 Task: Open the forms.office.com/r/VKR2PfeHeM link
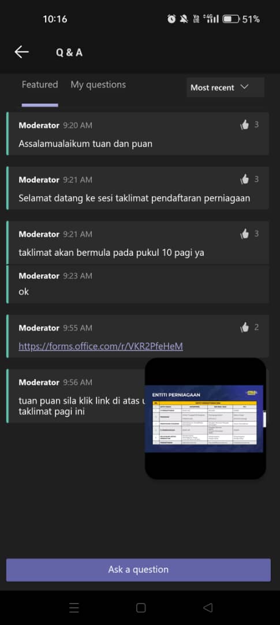tap(100, 347)
